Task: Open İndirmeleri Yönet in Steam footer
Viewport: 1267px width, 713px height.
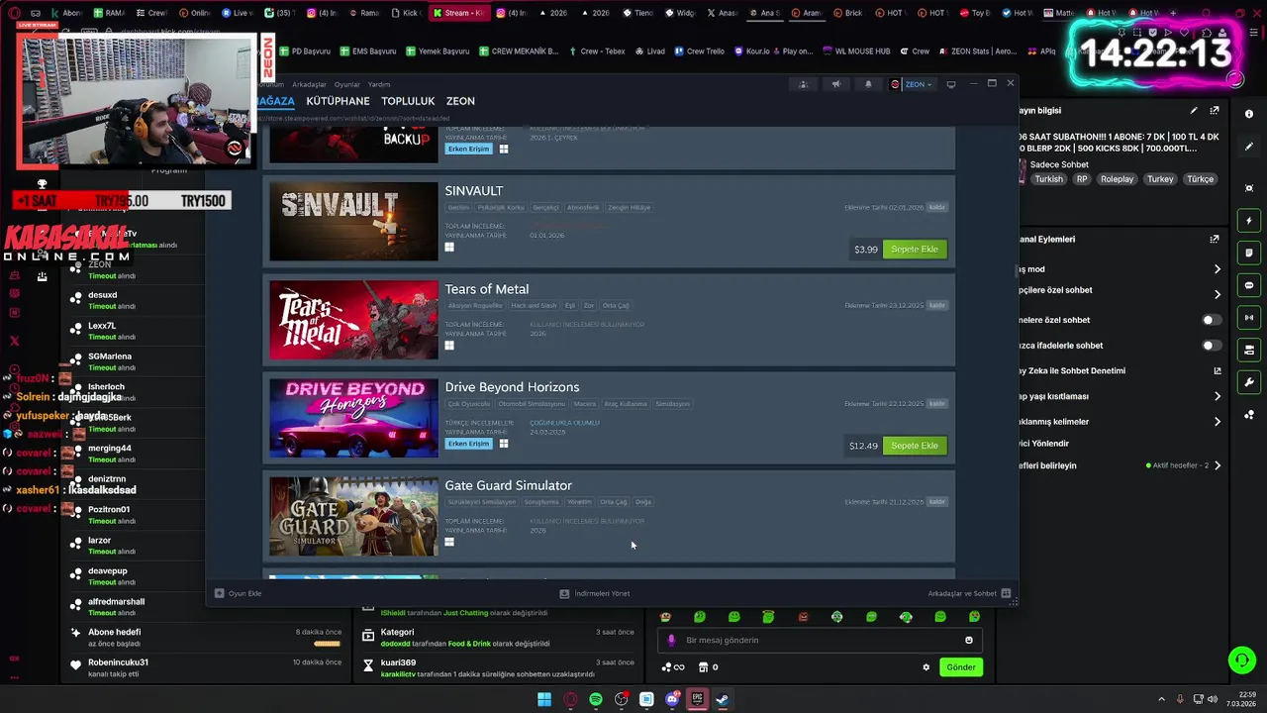Action: click(595, 593)
